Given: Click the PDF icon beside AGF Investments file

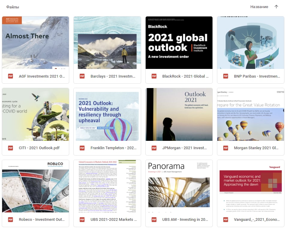Looking at the screenshot, I should pos(10,76).
